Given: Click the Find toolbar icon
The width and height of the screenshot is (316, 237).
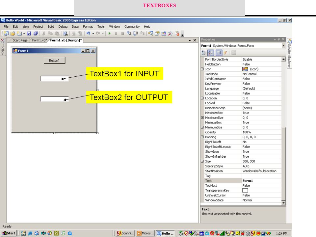Looking at the screenshot, I should tap(65, 34).
